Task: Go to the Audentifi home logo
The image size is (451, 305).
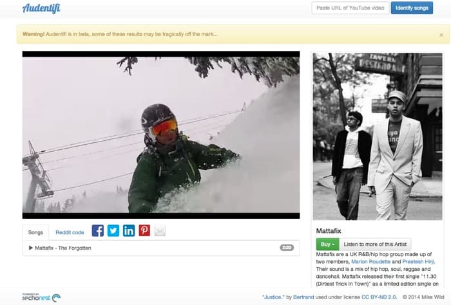Action: click(x=42, y=8)
